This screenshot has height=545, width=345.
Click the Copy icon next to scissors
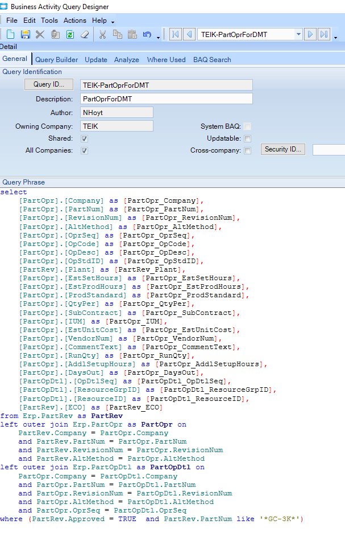point(118,34)
